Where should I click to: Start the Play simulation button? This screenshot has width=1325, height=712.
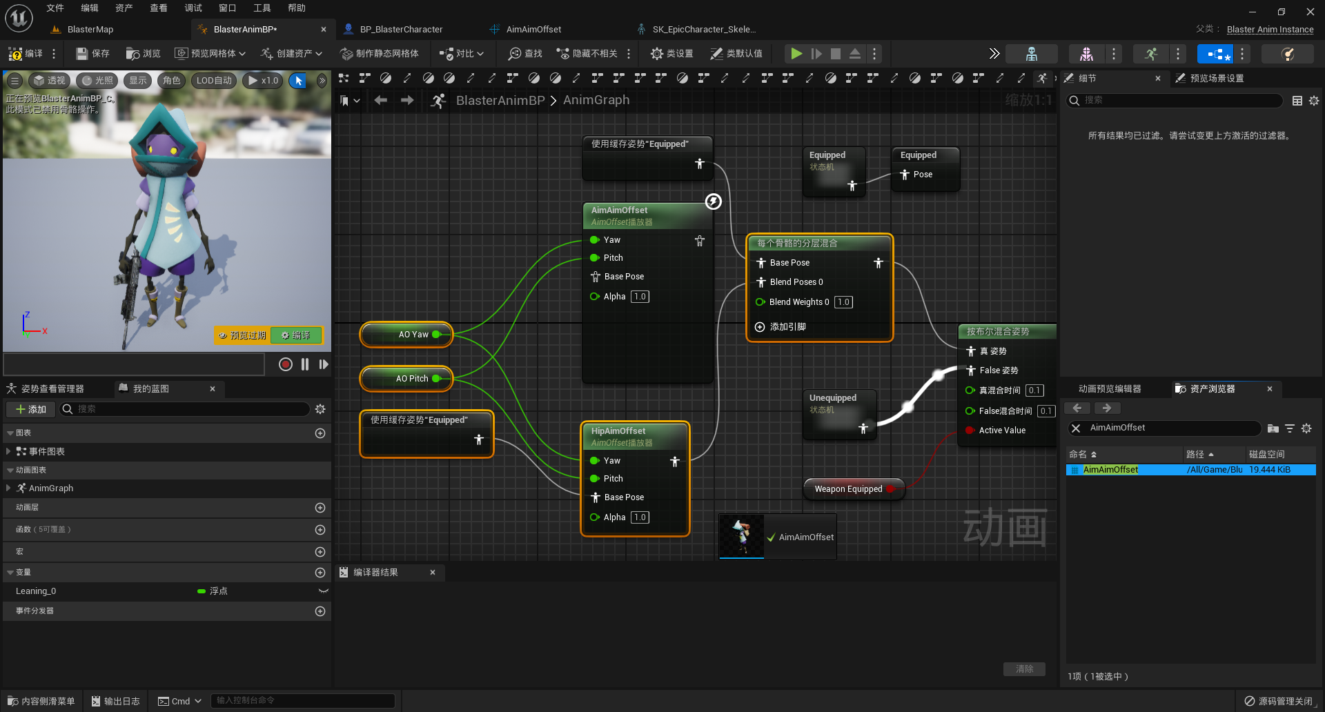(x=796, y=54)
